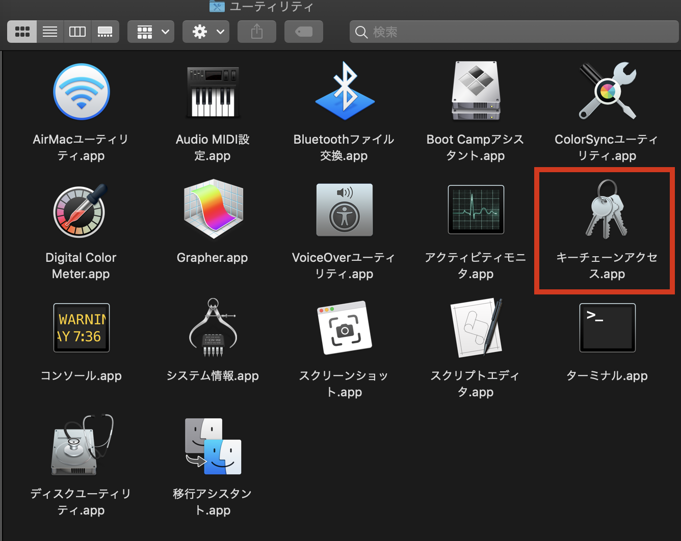Click into the 検索 search field
The height and width of the screenshot is (541, 681).
[x=514, y=32]
